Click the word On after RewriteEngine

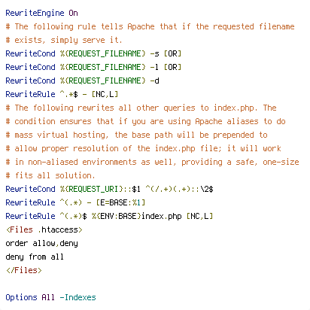(x=73, y=13)
